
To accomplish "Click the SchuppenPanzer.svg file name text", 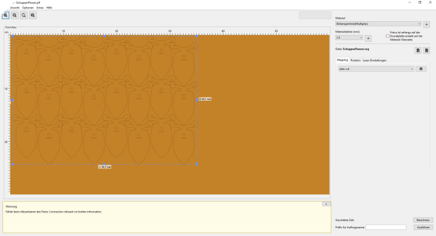I will (356, 49).
